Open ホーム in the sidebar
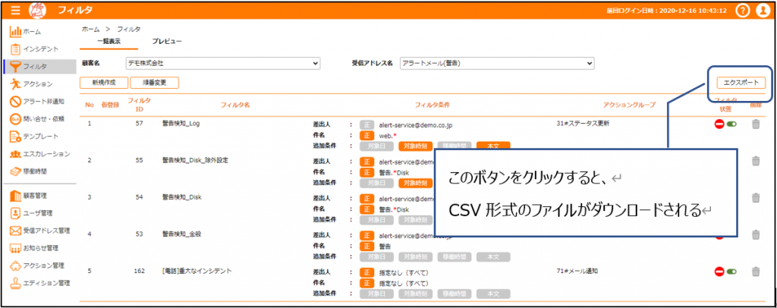The image size is (777, 308). point(30,31)
